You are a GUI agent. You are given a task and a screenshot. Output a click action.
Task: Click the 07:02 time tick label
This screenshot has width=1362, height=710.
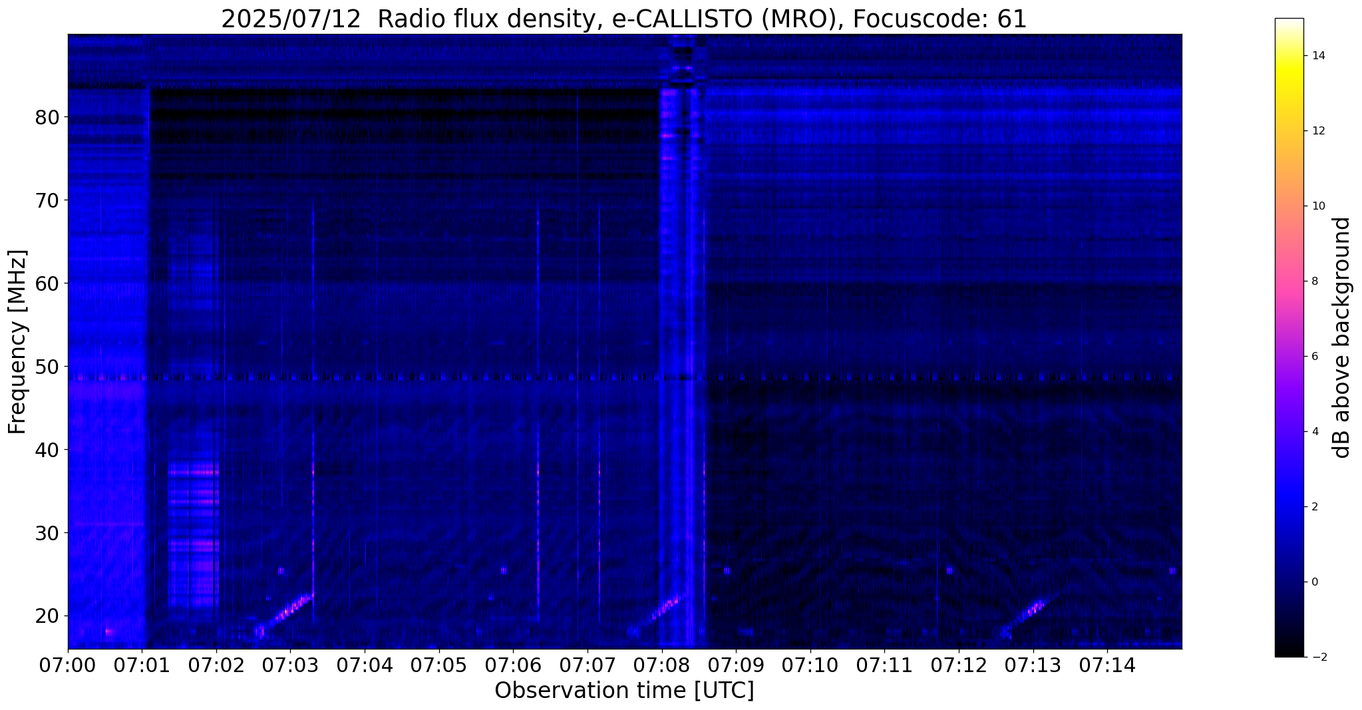pos(216,665)
